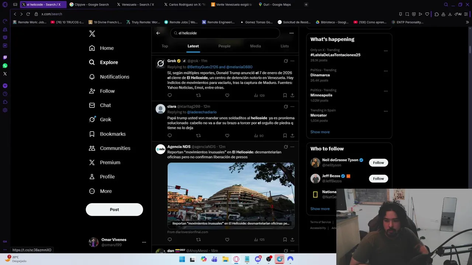472x265 pixels.
Task: Go to Home in the X sidebar
Action: coord(101,48)
